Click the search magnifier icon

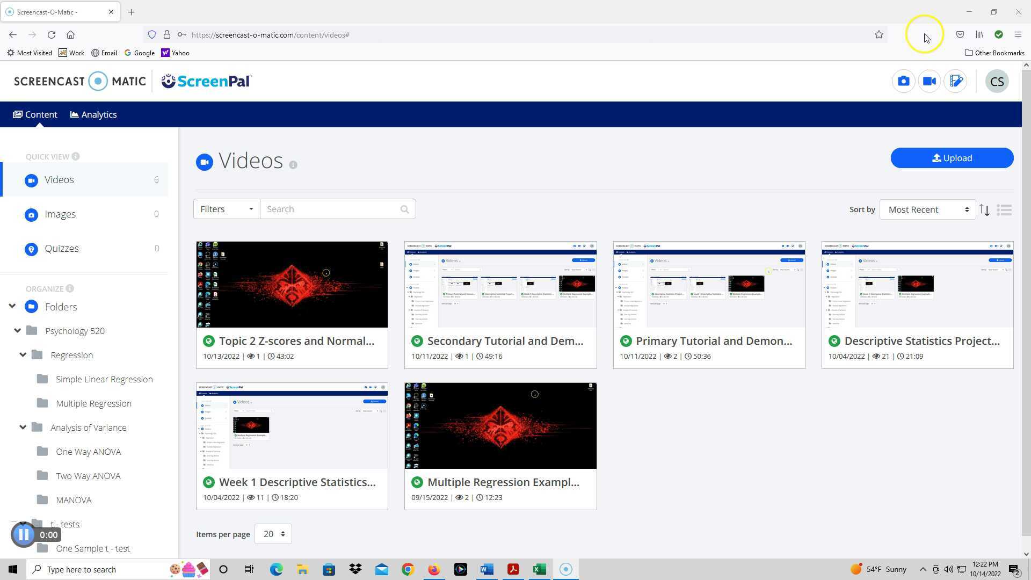tap(404, 209)
